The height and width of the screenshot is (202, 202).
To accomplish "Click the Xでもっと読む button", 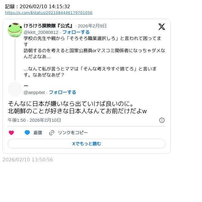I will (87, 144).
